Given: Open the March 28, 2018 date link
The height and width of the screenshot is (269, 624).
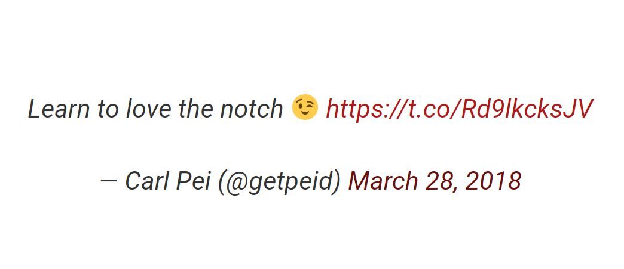Looking at the screenshot, I should (435, 181).
